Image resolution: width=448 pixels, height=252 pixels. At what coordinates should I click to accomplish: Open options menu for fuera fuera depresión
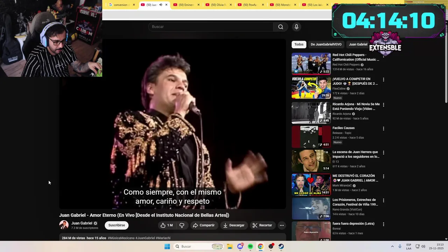click(x=383, y=224)
